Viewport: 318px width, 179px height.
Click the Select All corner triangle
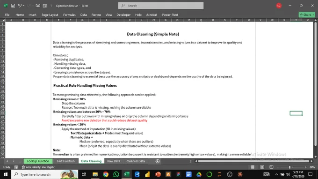(3, 20)
